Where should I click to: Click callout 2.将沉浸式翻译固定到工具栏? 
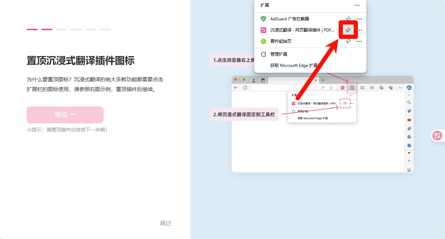(x=244, y=114)
